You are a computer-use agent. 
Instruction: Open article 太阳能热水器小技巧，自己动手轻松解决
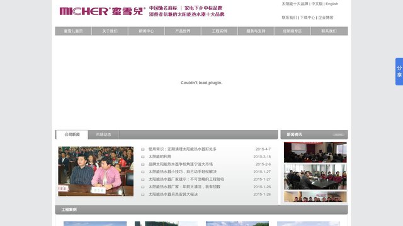coord(183,171)
